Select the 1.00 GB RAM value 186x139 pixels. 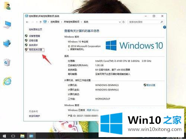tap(99, 65)
